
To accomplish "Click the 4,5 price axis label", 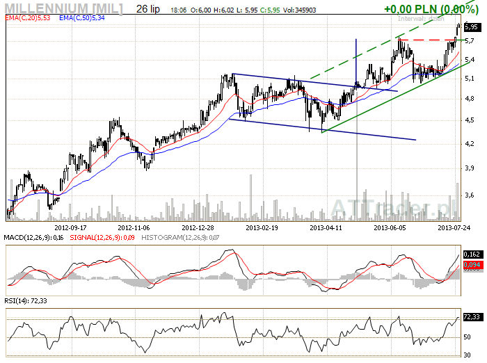I will click(x=470, y=120).
